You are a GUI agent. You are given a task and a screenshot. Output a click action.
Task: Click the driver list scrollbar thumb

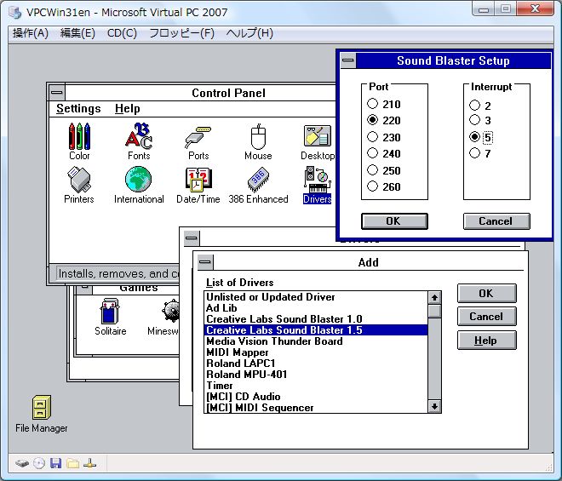point(434,311)
